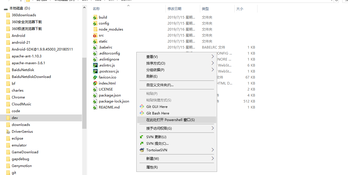The width and height of the screenshot is (348, 175).
Task: Click the Git GUI Here icon
Action: click(x=141, y=106)
